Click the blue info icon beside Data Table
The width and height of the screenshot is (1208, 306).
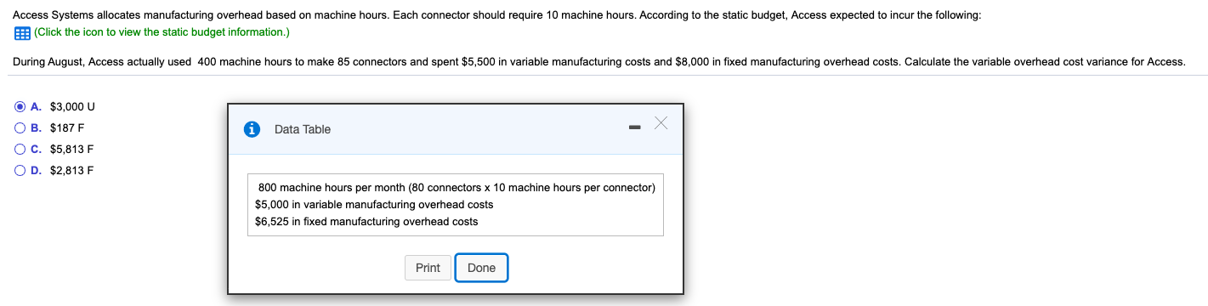click(252, 129)
